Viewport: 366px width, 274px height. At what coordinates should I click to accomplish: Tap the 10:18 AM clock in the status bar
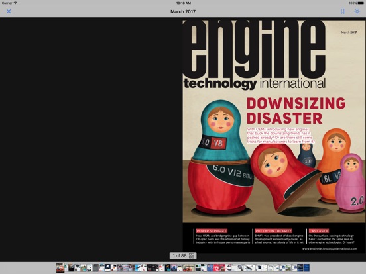184,3
